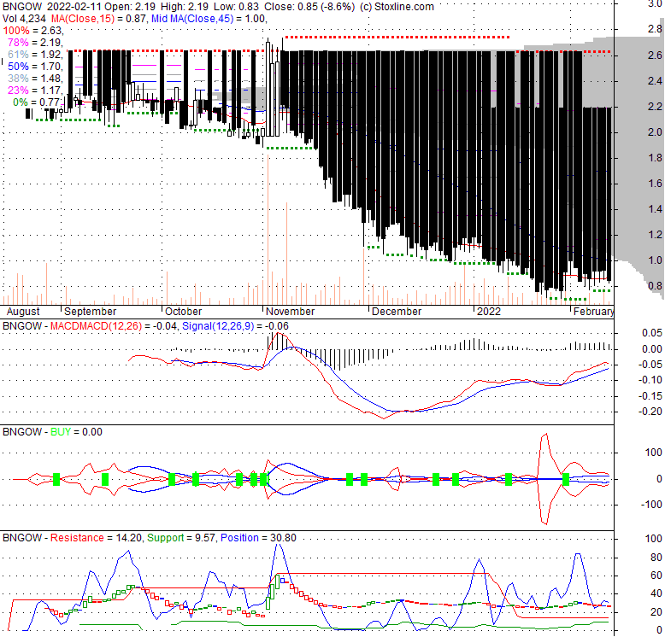Click the '50% = 1.70' Fibonacci level
The image size is (665, 637).
click(35, 67)
